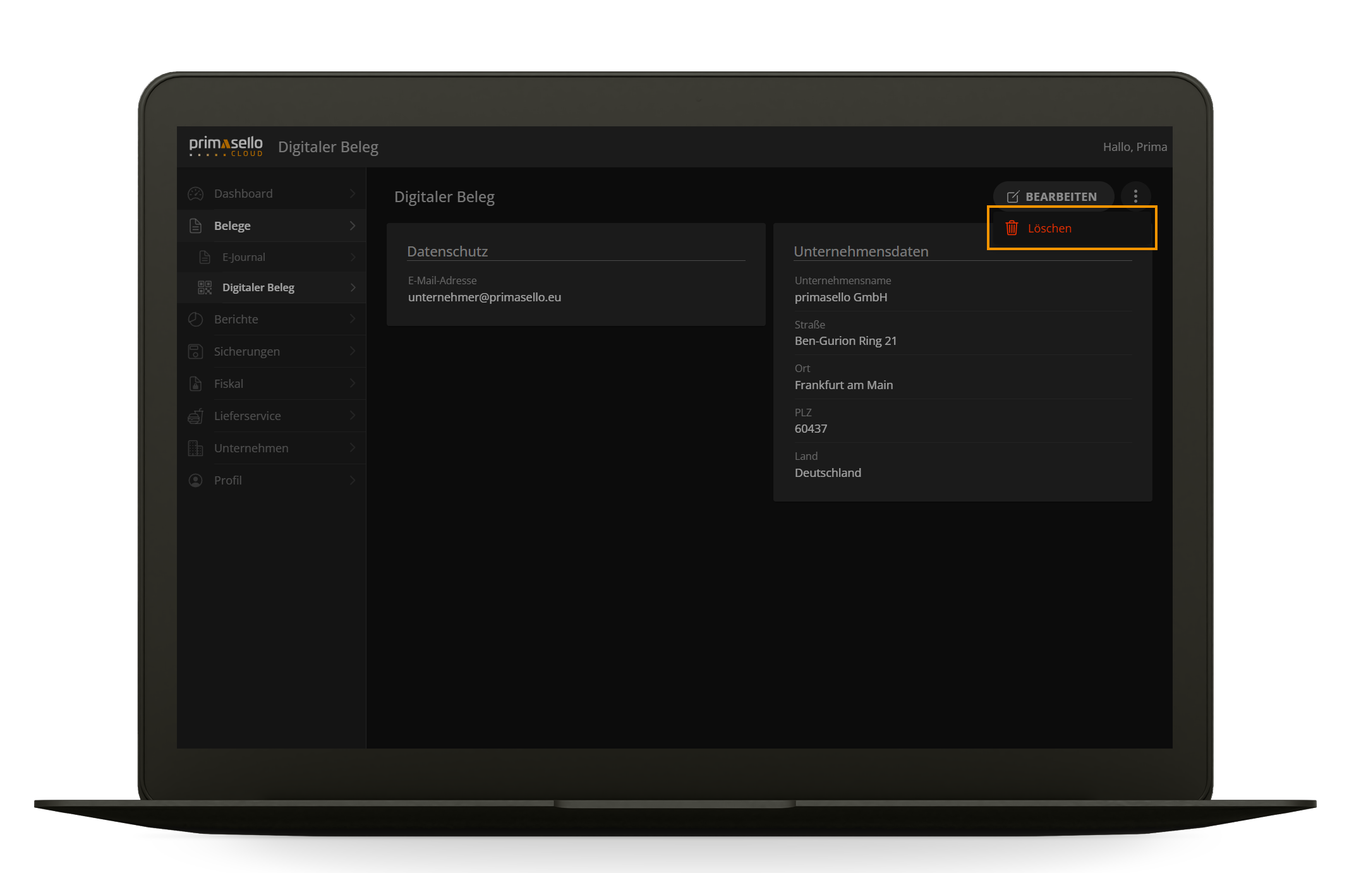Click the Dashboard gauge icon in sidebar
1354x873 pixels.
[x=196, y=194]
